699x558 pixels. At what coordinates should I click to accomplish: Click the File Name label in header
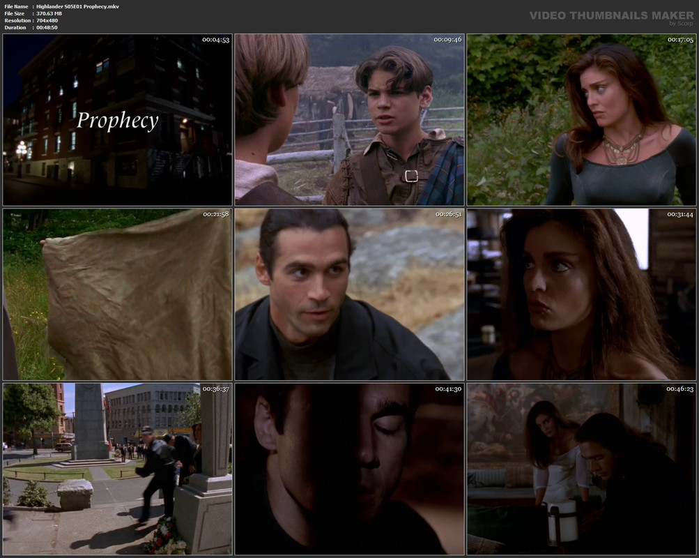[x=16, y=7]
